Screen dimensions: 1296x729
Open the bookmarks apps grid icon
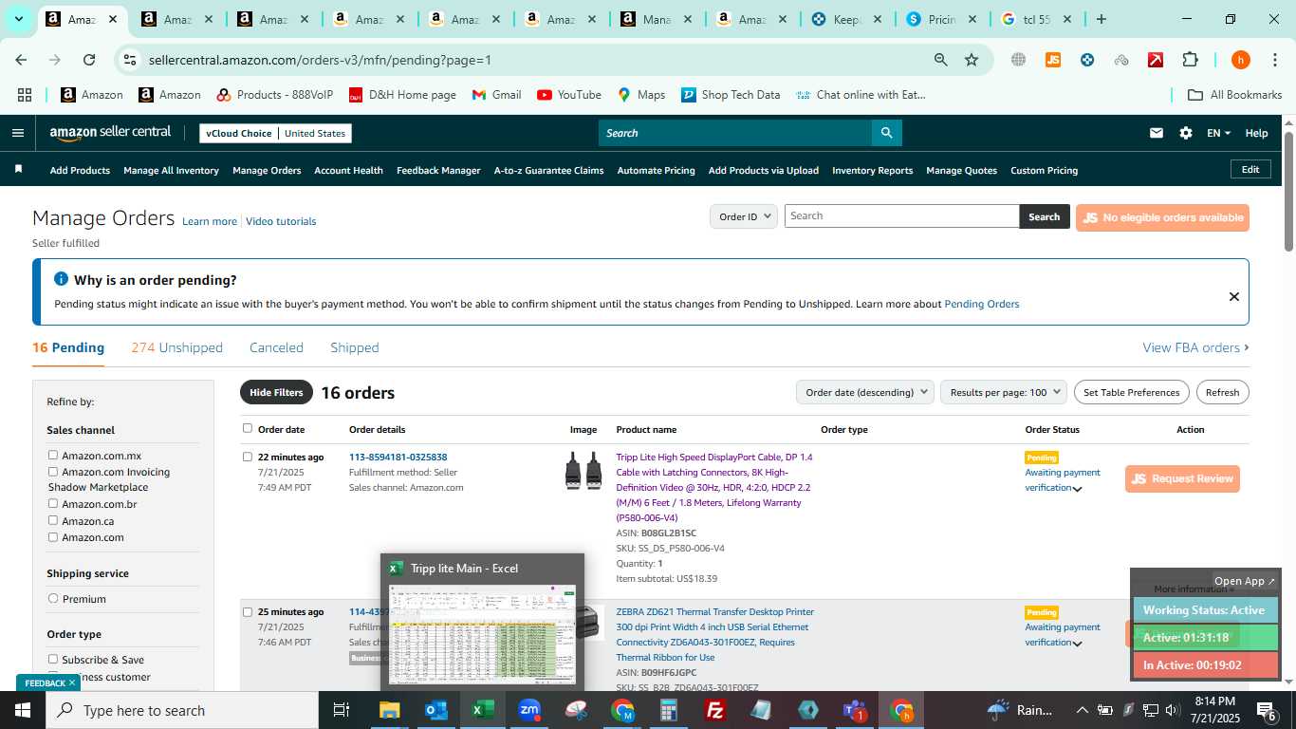tap(25, 95)
